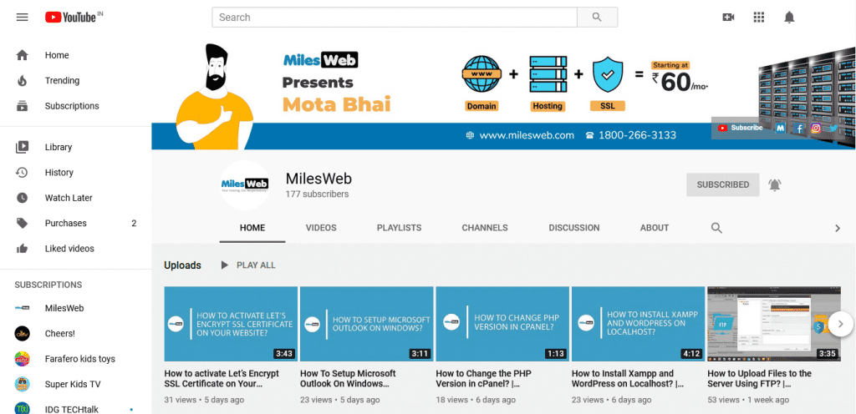The height and width of the screenshot is (414, 856).
Task: Open the create video camera icon
Action: tap(728, 18)
